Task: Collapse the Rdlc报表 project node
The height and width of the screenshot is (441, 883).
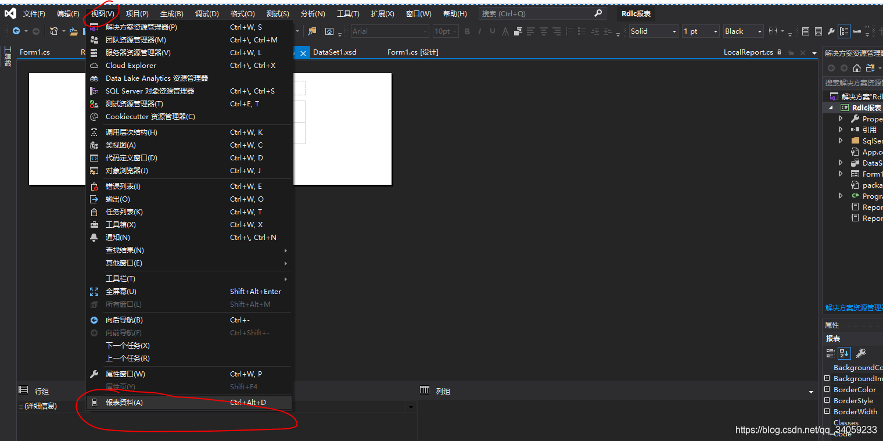Action: [x=830, y=107]
